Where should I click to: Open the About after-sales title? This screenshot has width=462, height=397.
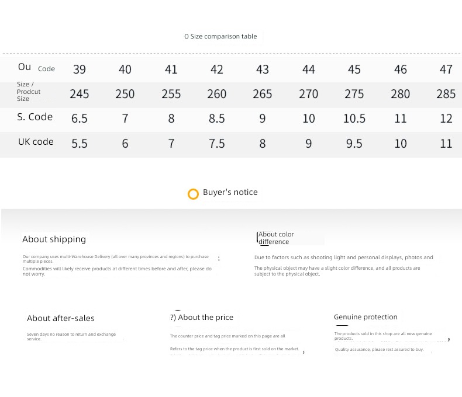click(60, 318)
